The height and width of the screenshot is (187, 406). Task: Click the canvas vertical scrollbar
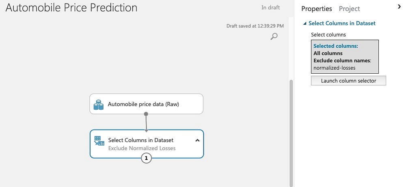291,132
